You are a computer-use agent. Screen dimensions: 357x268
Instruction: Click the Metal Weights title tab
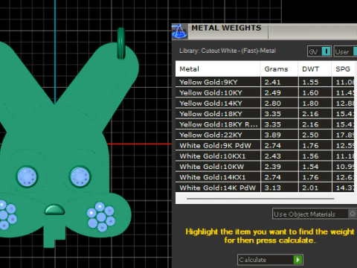pyautogui.click(x=226, y=28)
